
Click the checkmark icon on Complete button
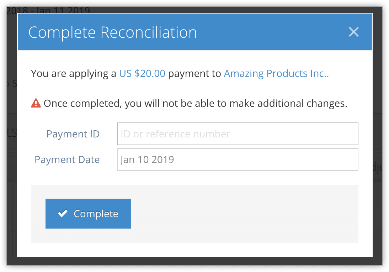pyautogui.click(x=63, y=214)
